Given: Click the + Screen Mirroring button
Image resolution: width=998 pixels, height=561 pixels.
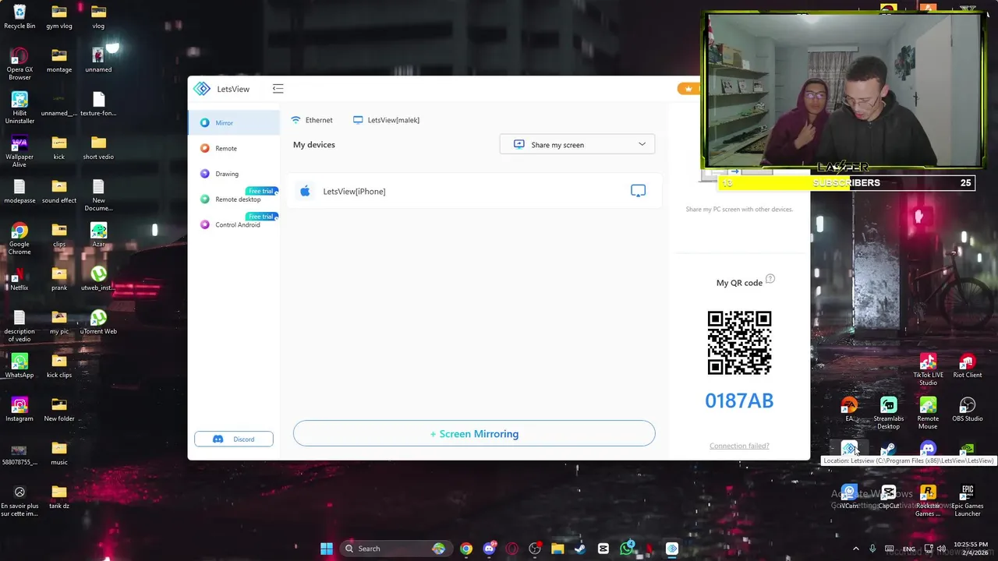Looking at the screenshot, I should click(x=474, y=434).
